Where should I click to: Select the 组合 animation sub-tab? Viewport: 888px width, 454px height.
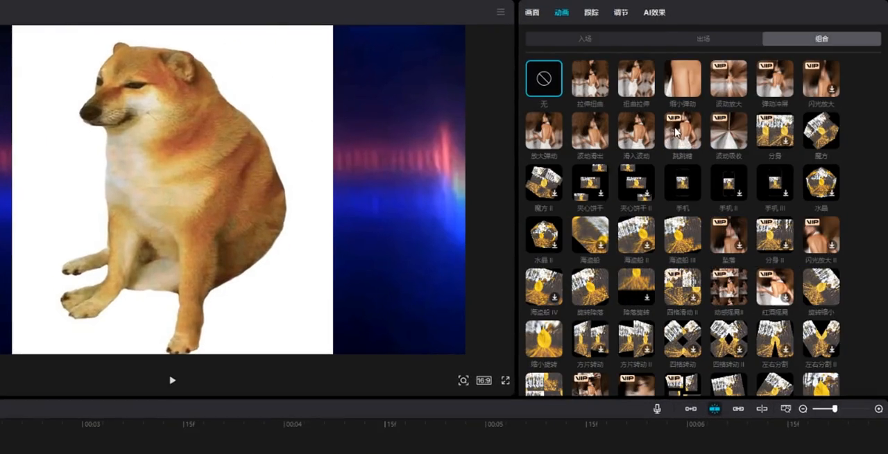coord(822,39)
